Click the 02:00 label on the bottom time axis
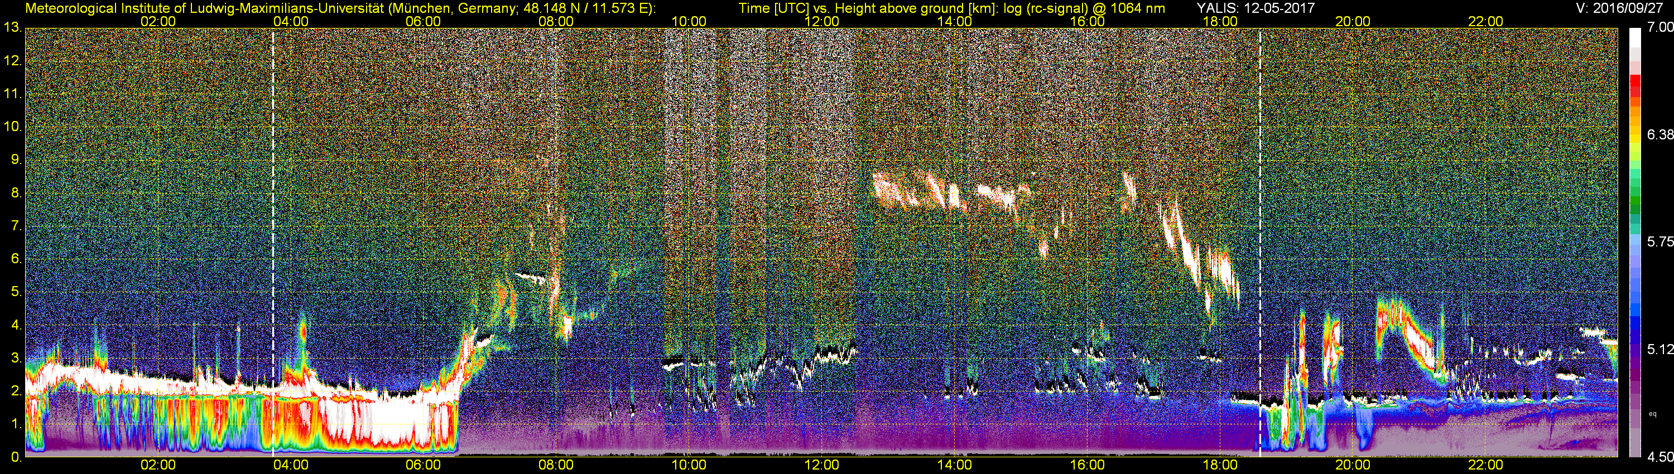Screen dimensions: 1674x474 point(158,465)
